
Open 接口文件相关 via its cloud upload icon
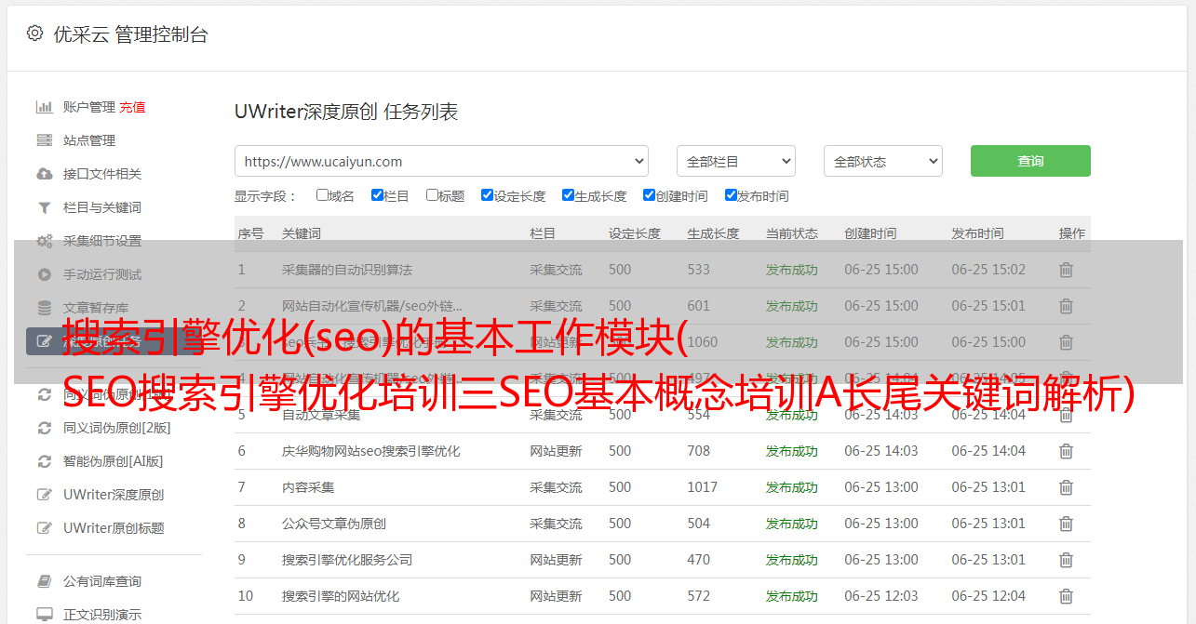click(x=44, y=174)
